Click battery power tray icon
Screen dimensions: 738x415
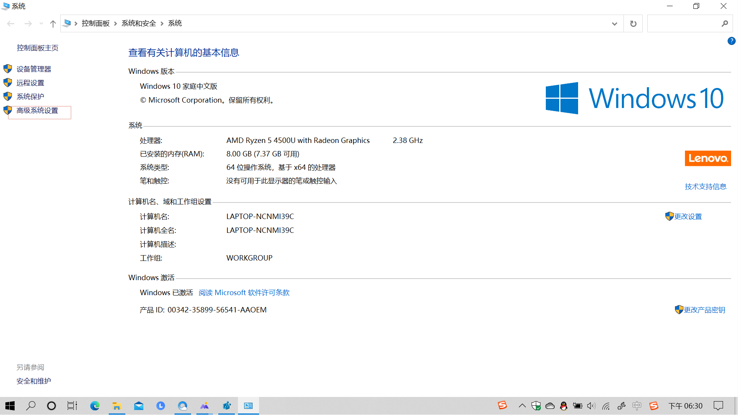point(577,406)
